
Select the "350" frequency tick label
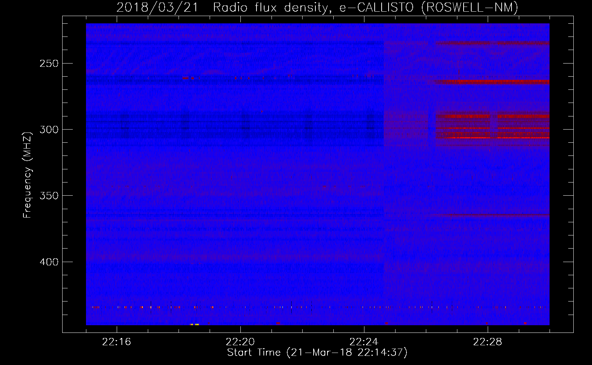tap(49, 196)
